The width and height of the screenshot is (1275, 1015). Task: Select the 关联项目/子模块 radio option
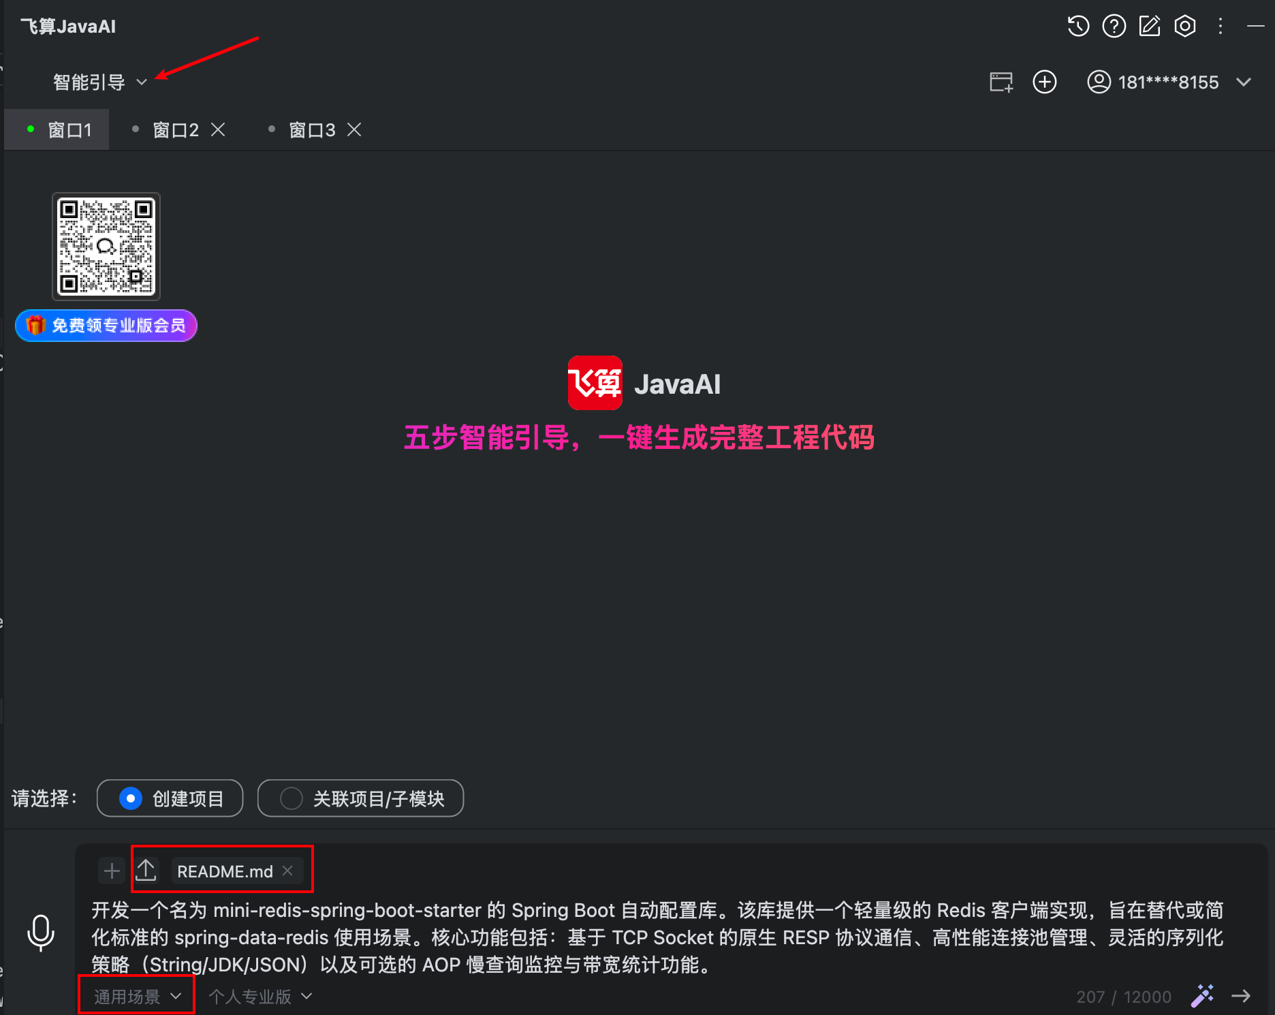pyautogui.click(x=361, y=798)
